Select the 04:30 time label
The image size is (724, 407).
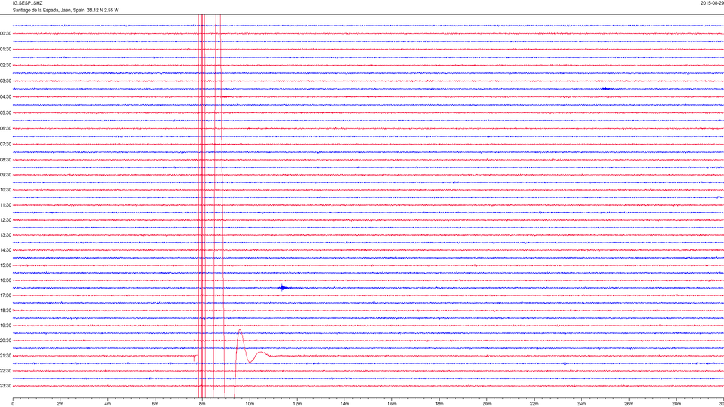[5, 97]
